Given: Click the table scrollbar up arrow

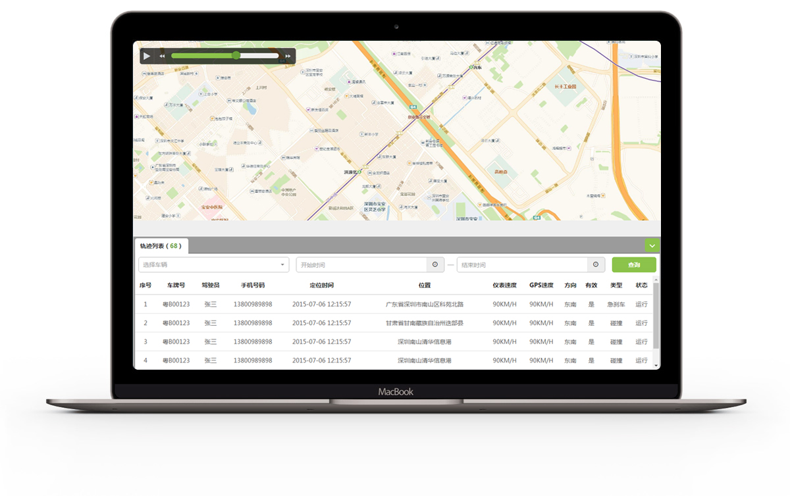Looking at the screenshot, I should tap(656, 280).
